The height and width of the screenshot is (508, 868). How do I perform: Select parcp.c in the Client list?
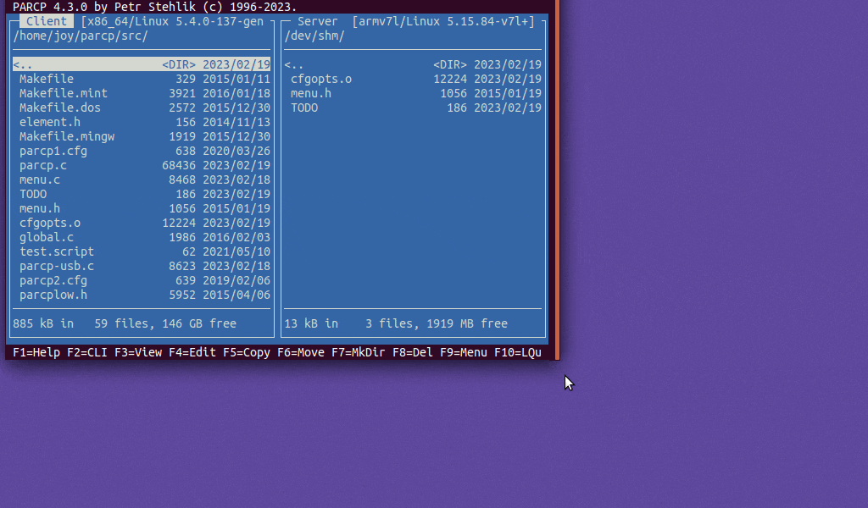[x=43, y=165]
